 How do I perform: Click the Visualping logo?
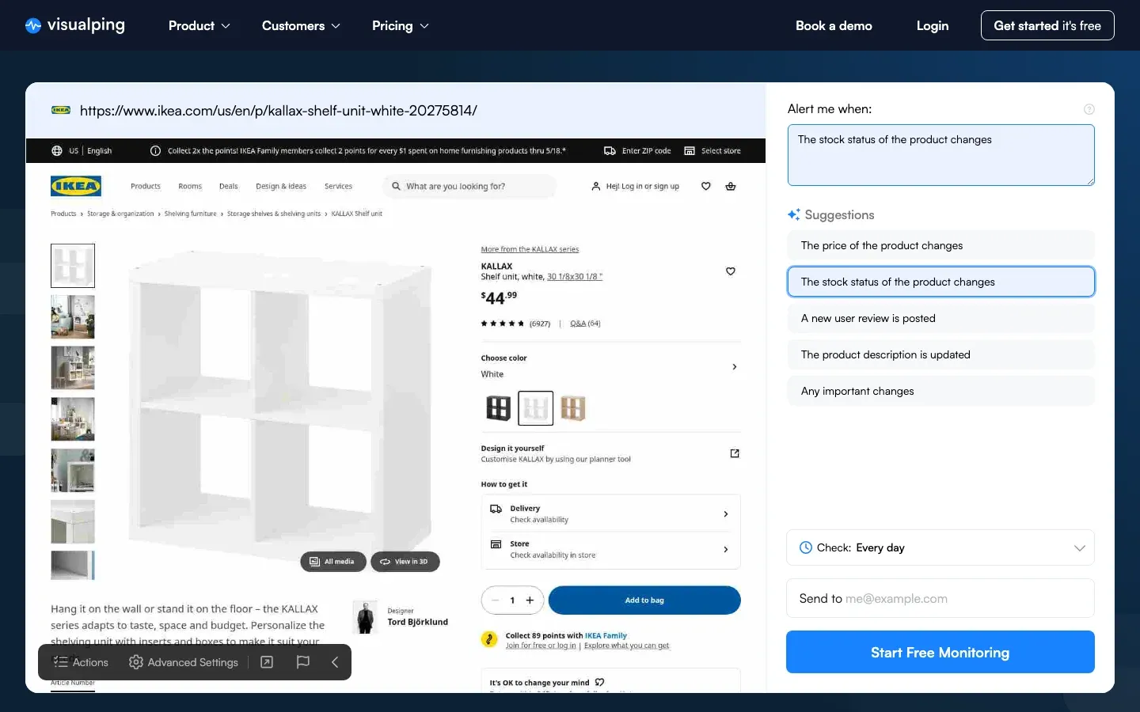75,25
